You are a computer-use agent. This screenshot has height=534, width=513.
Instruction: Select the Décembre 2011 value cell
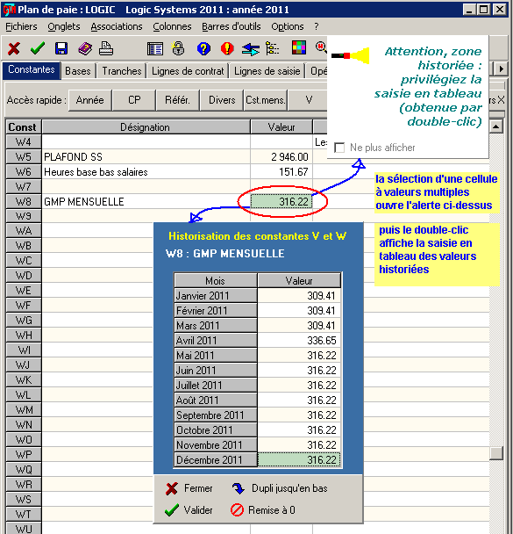click(299, 459)
